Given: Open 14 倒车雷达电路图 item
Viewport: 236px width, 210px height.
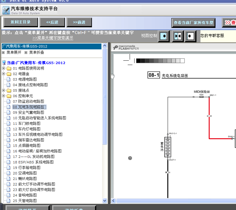Looking at the screenshot, I should (29, 140).
